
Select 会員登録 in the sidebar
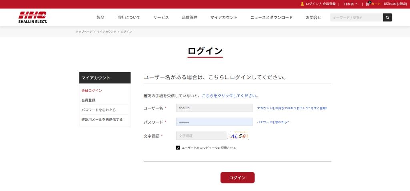88,100
